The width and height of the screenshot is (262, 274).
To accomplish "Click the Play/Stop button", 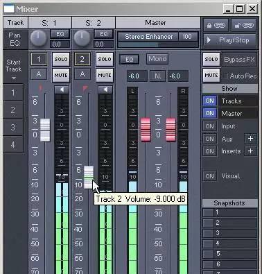I will (230, 40).
